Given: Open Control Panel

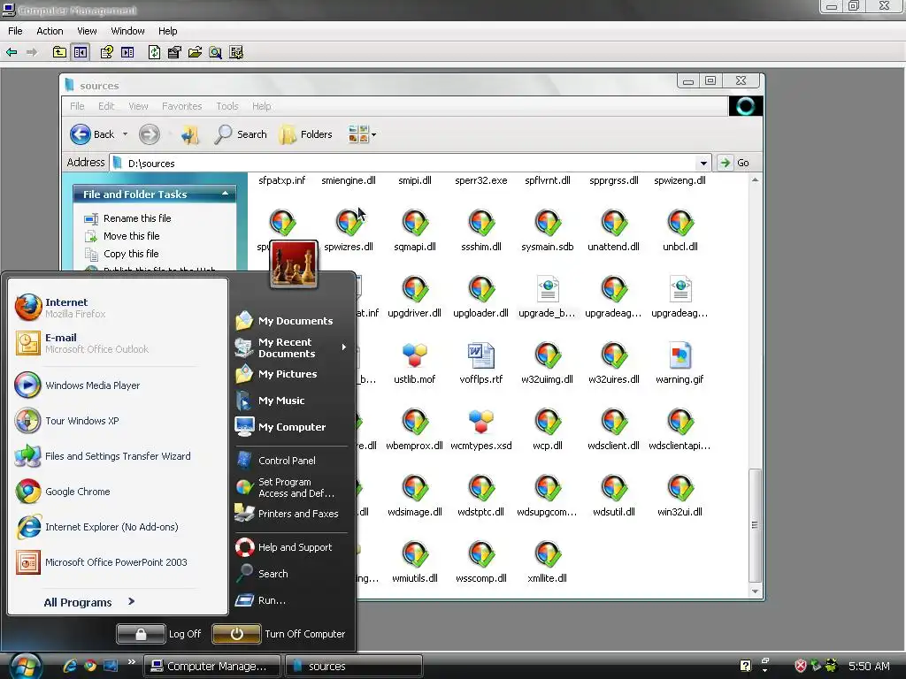Looking at the screenshot, I should coord(276,460).
